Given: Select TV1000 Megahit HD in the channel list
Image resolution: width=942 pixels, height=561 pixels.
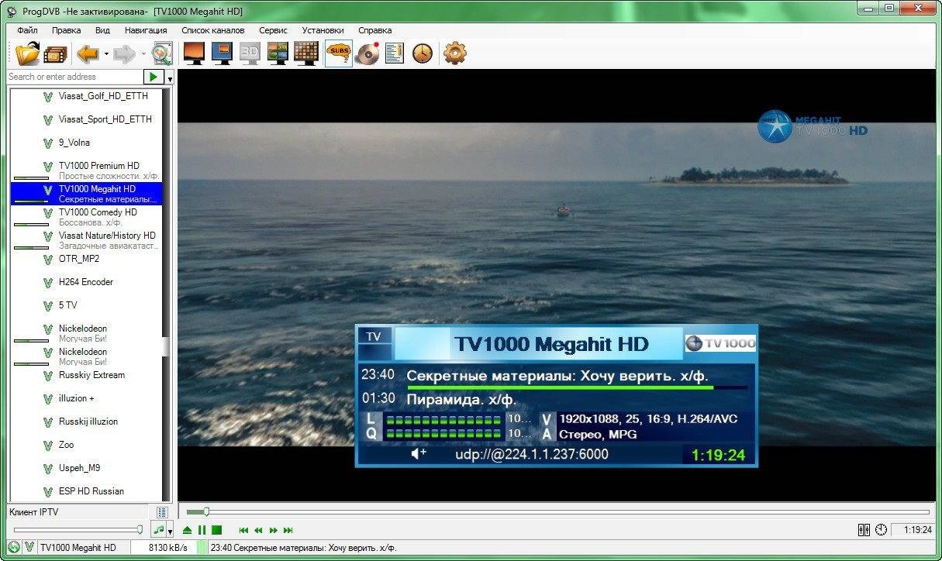Looking at the screenshot, I should (x=87, y=194).
